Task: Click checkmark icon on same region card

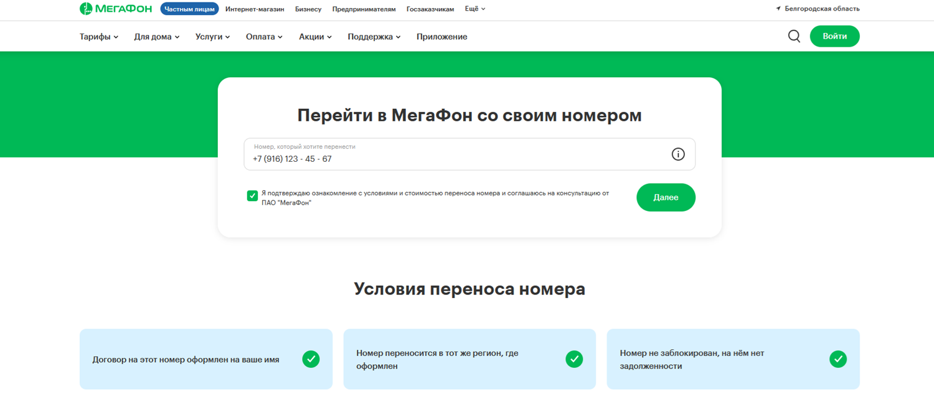Action: coord(574,359)
